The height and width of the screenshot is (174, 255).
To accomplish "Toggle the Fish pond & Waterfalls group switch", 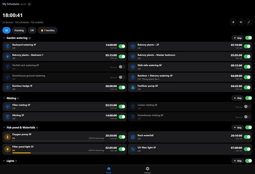I will 248,127.
